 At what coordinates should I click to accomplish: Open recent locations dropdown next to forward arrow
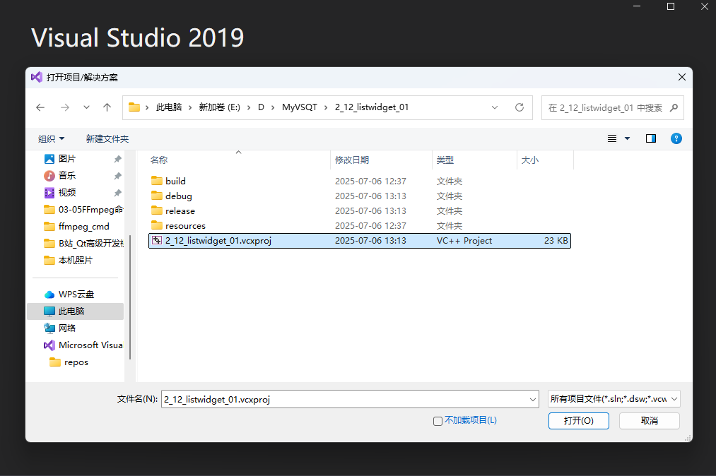[86, 107]
